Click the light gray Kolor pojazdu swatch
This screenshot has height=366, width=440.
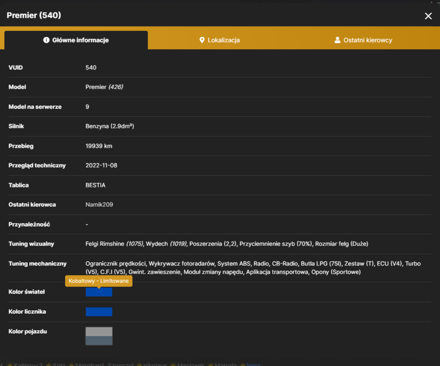coord(99,331)
